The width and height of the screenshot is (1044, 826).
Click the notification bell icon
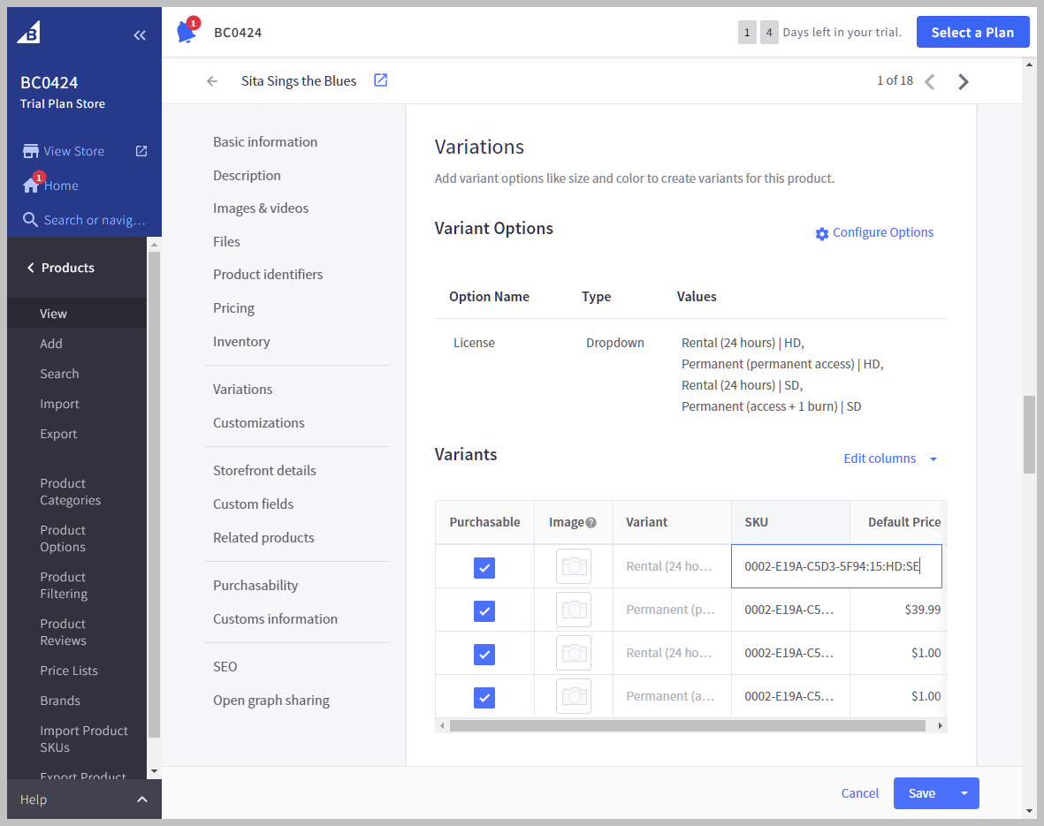coord(186,32)
